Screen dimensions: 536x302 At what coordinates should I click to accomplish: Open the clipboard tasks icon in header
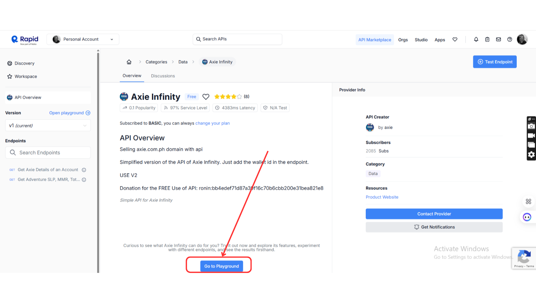coord(487,40)
